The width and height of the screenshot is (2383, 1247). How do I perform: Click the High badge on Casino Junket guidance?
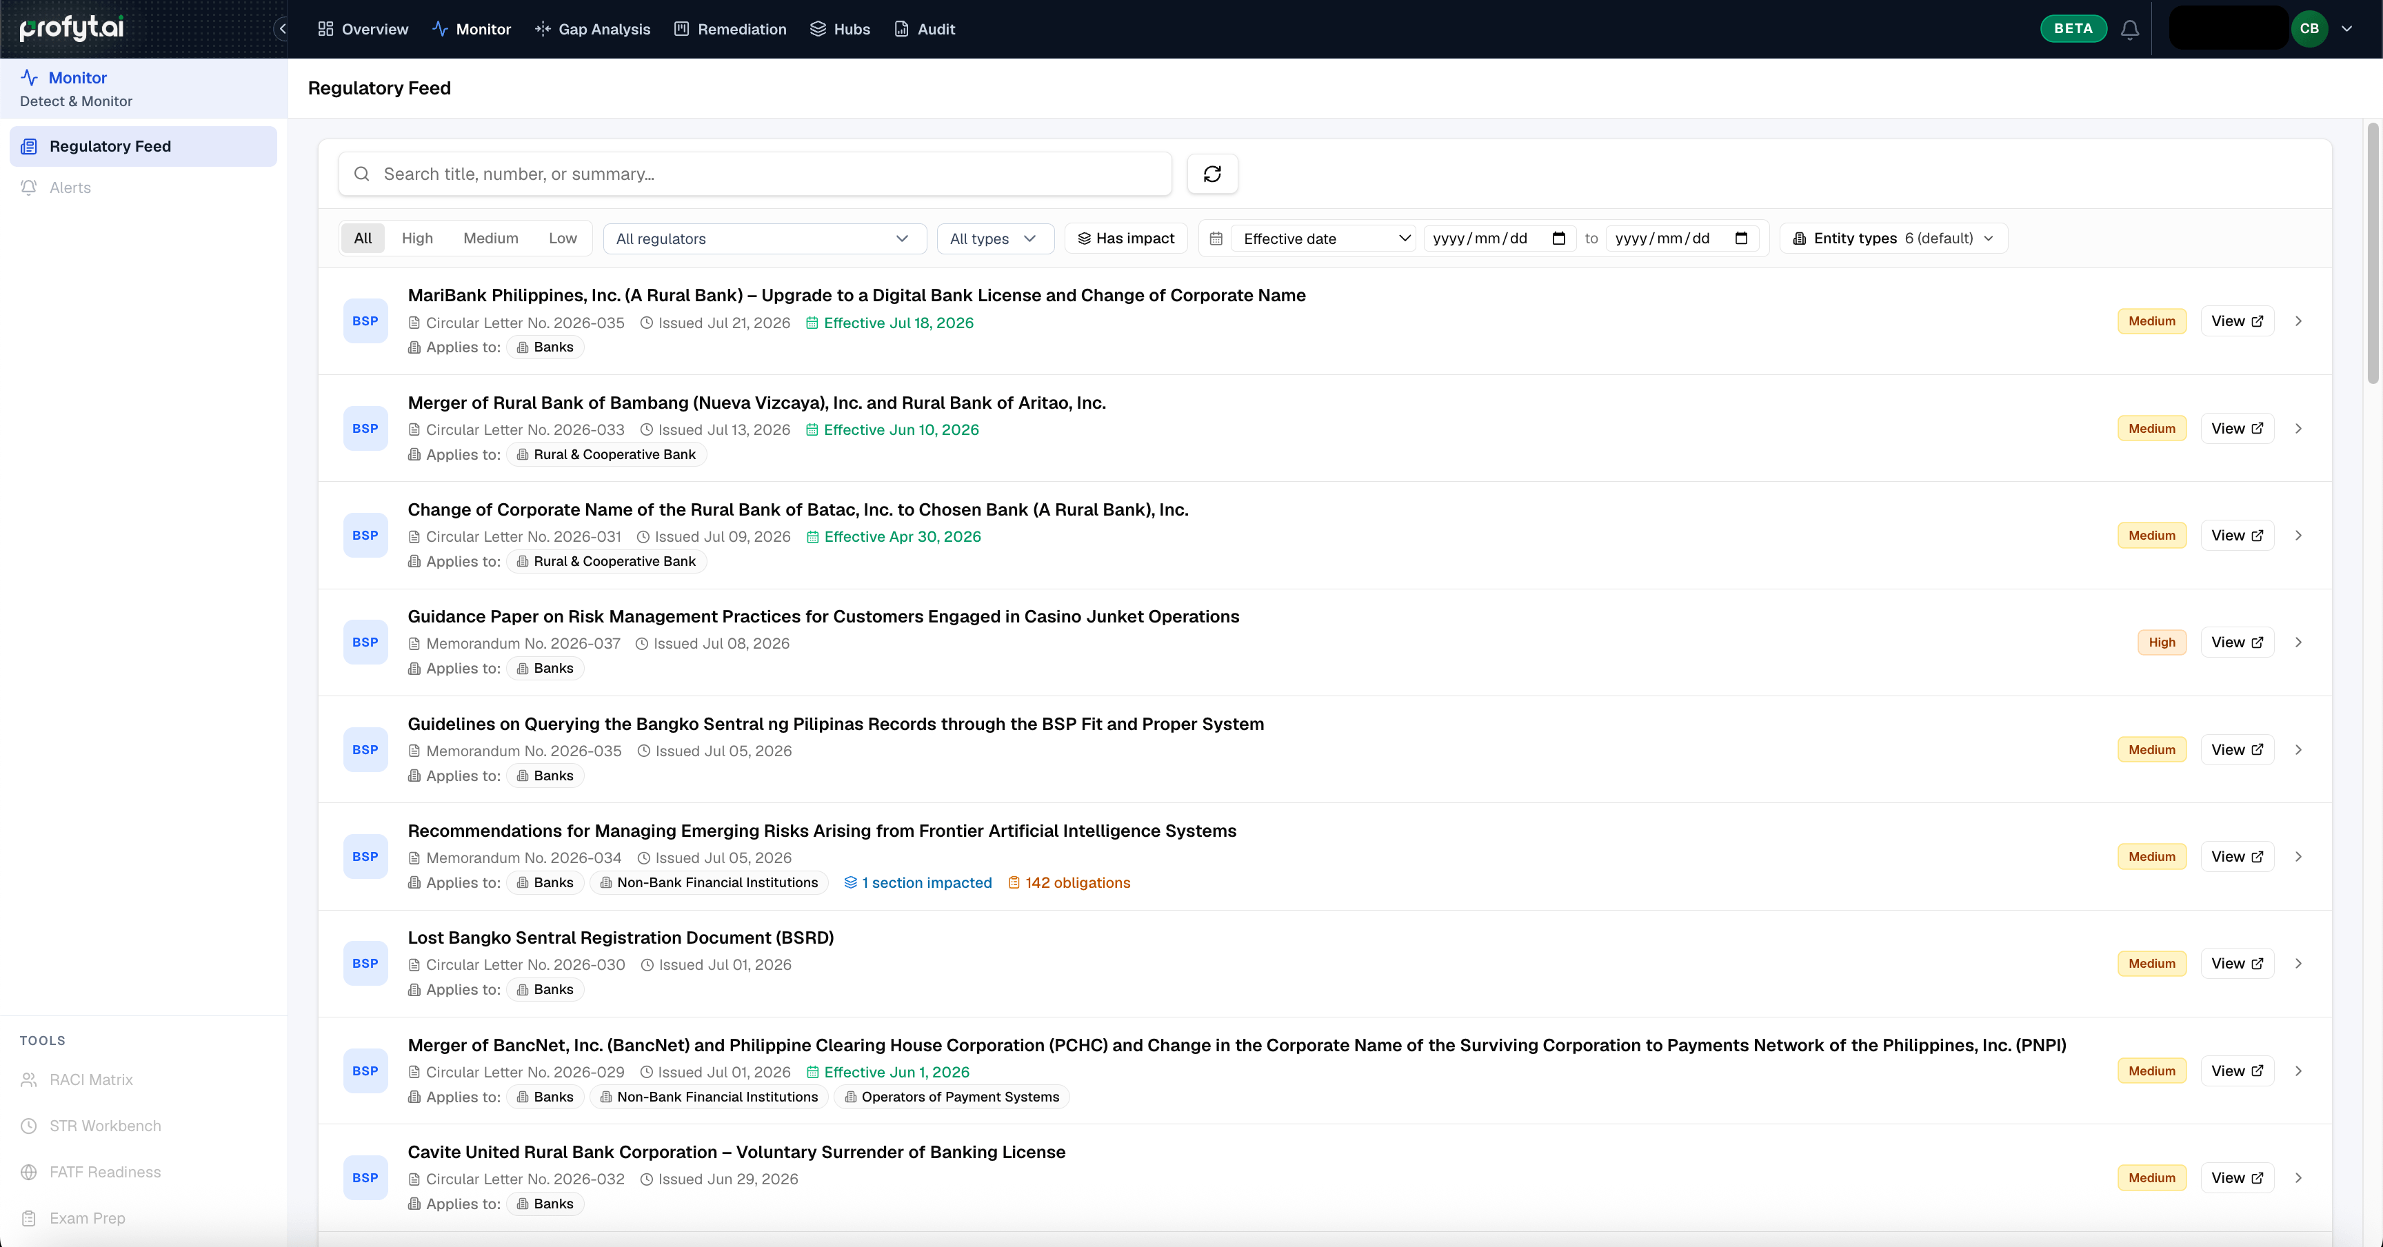(2162, 642)
